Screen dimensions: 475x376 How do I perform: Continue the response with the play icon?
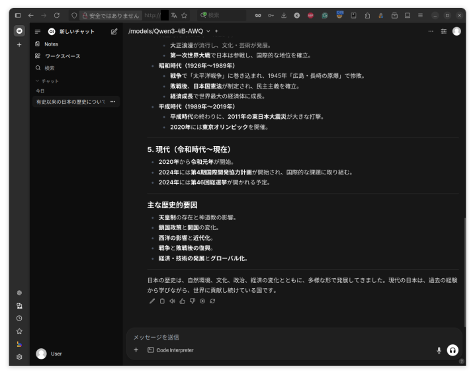coord(202,301)
